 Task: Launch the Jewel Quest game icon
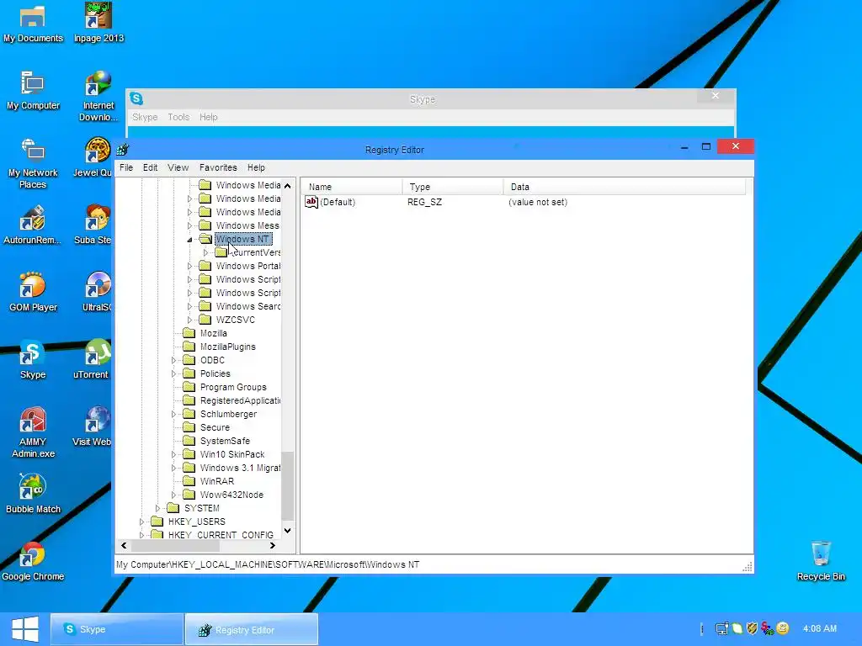[93, 157]
